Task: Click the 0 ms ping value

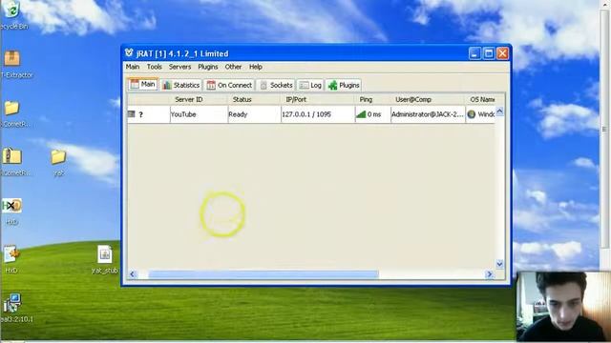Action: pos(374,114)
